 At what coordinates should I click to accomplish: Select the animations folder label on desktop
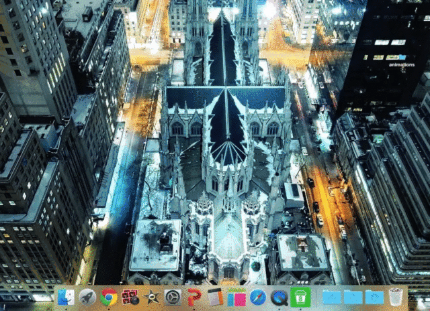coord(402,65)
